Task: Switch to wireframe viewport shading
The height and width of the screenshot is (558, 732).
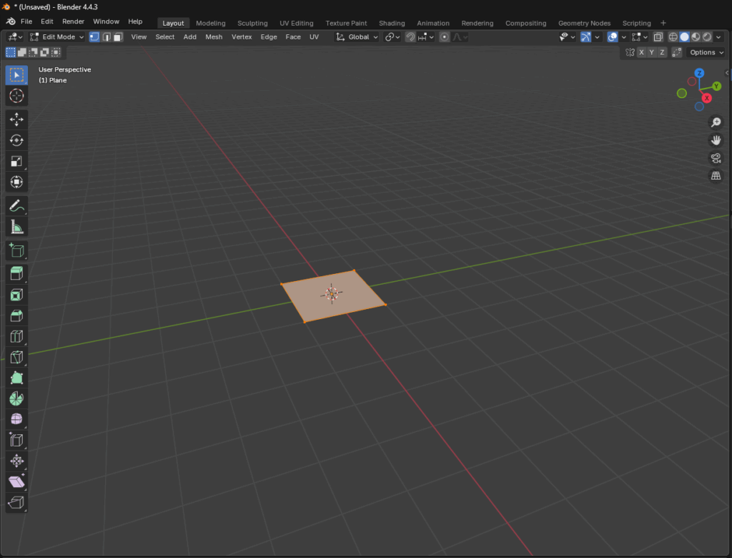Action: coord(673,37)
